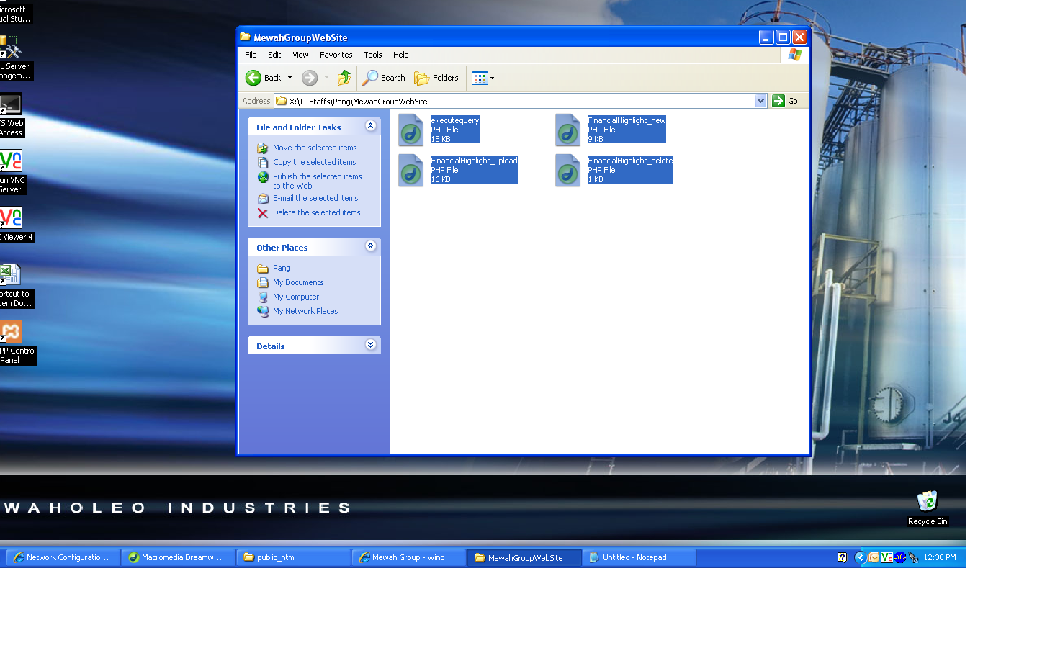Collapse the File and Folder Tasks panel
Screen dimensions: 1037x648
point(370,126)
